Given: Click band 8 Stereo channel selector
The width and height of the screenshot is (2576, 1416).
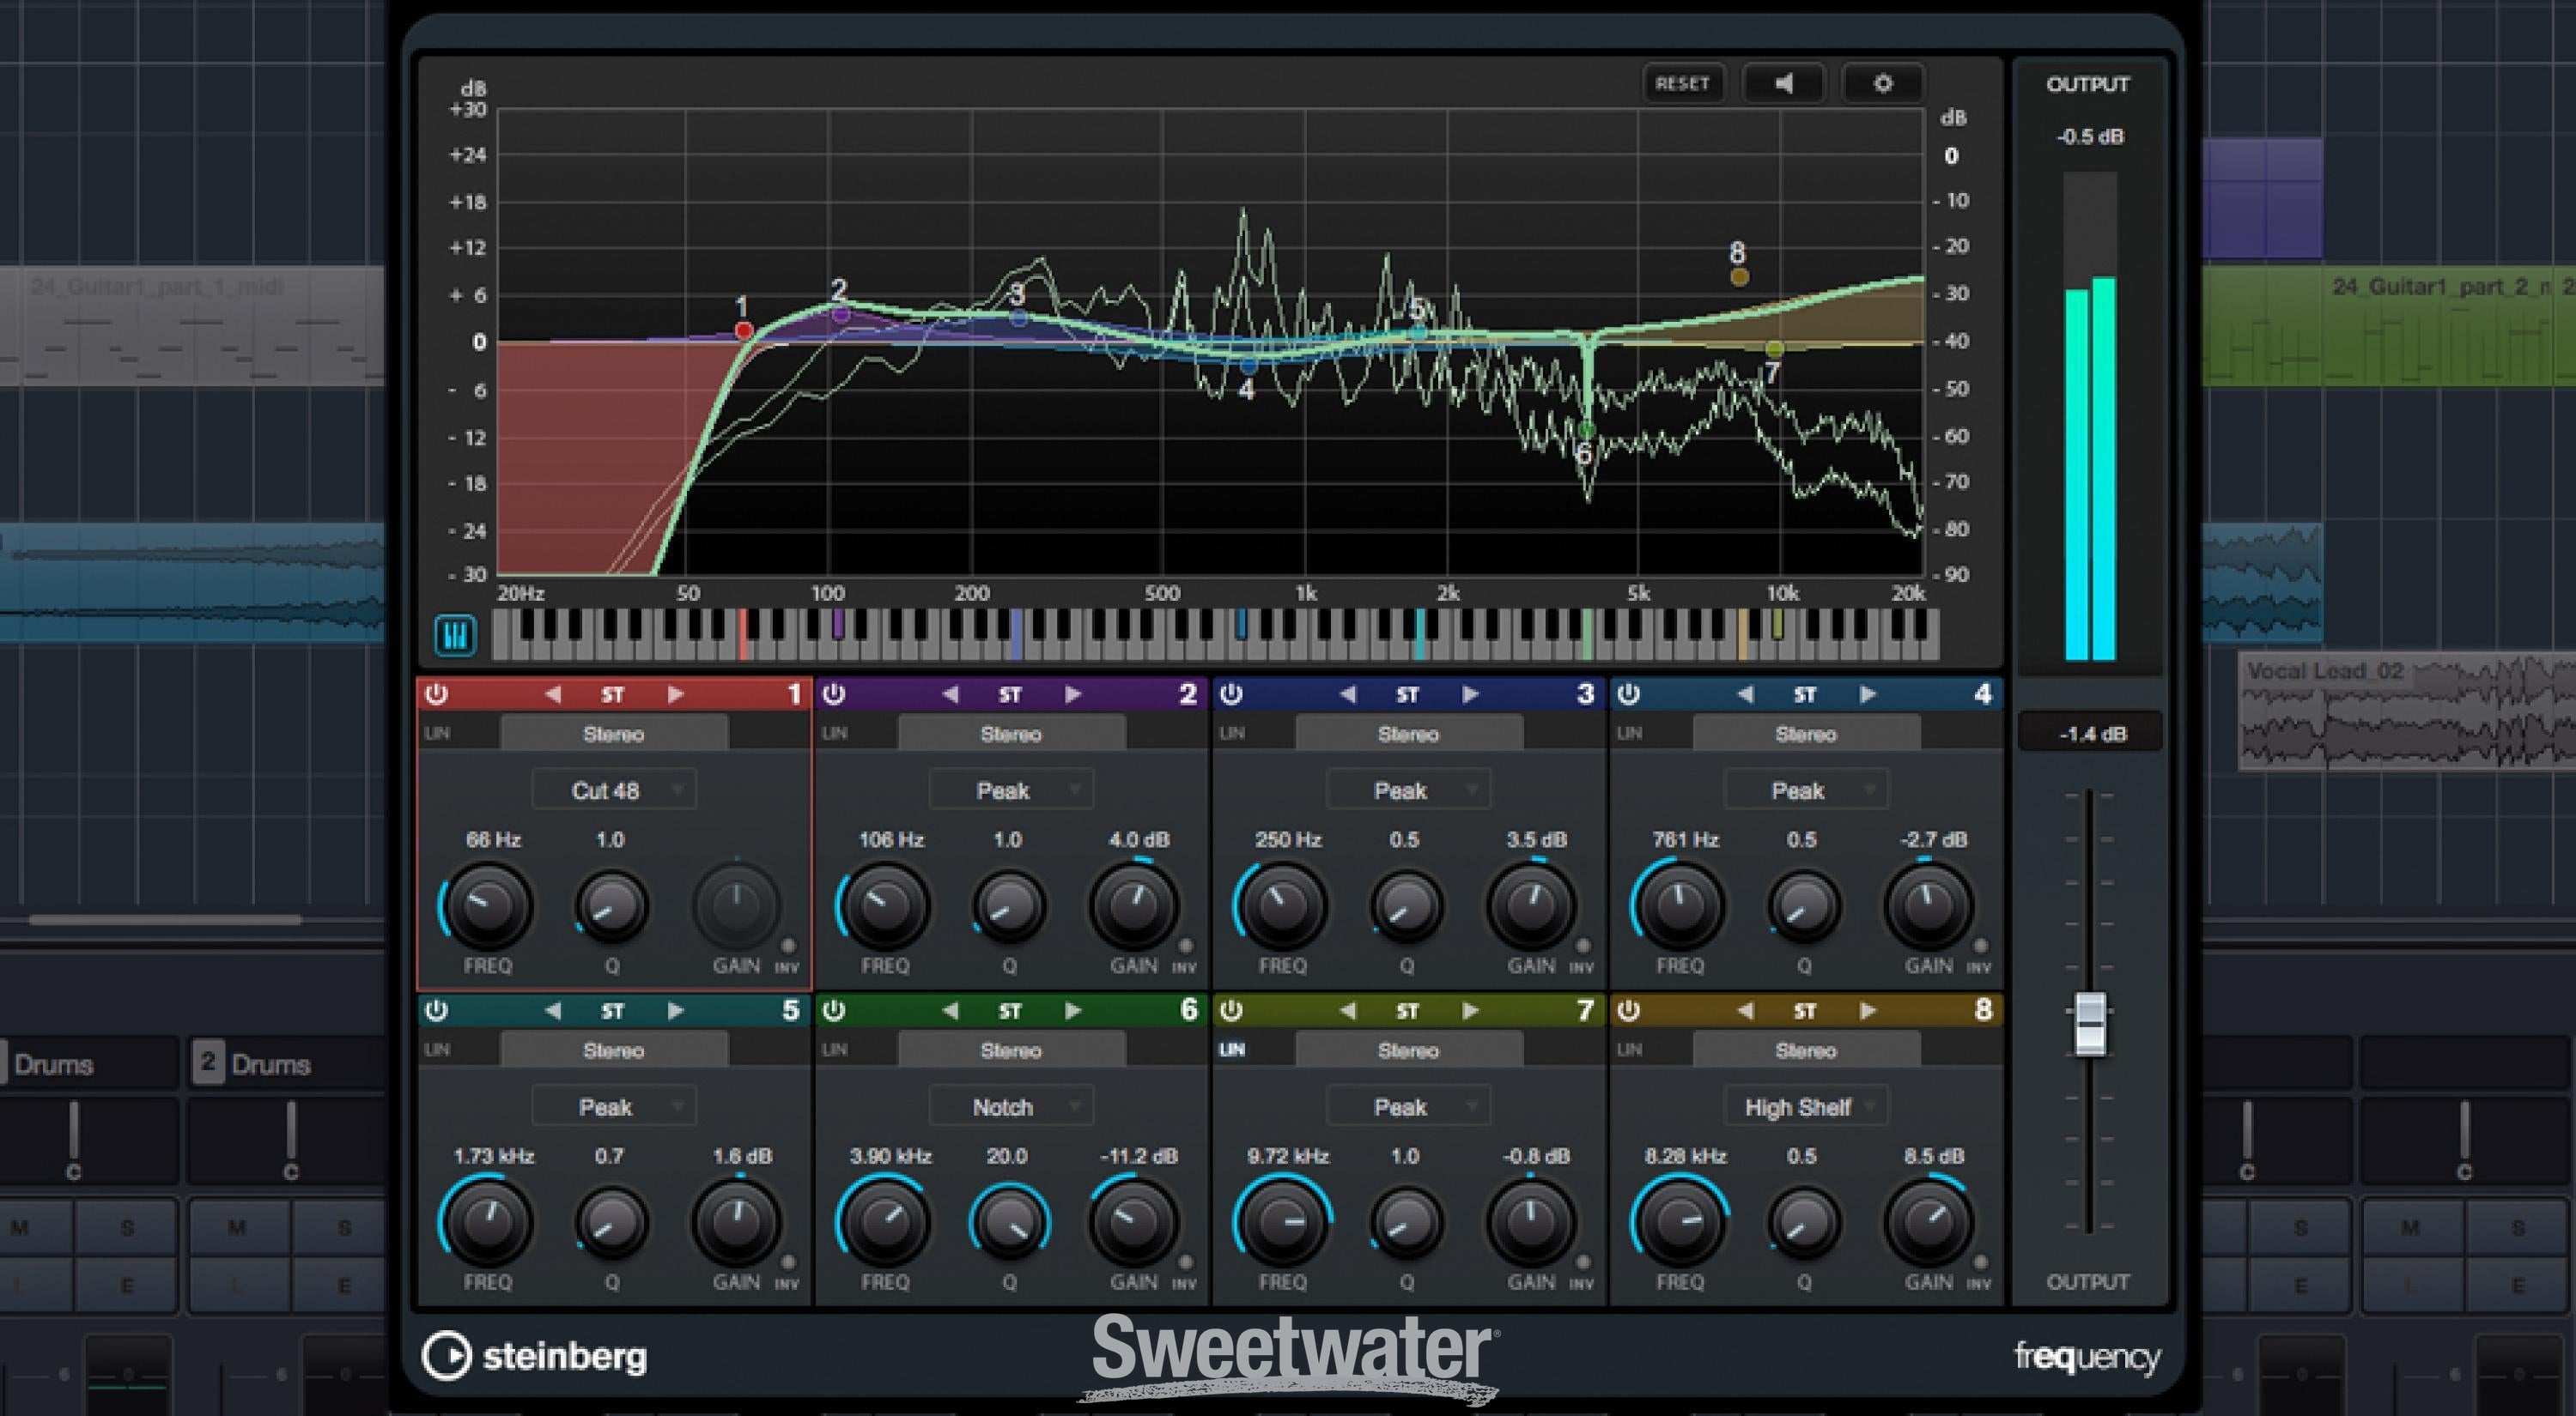Looking at the screenshot, I should (1806, 1050).
